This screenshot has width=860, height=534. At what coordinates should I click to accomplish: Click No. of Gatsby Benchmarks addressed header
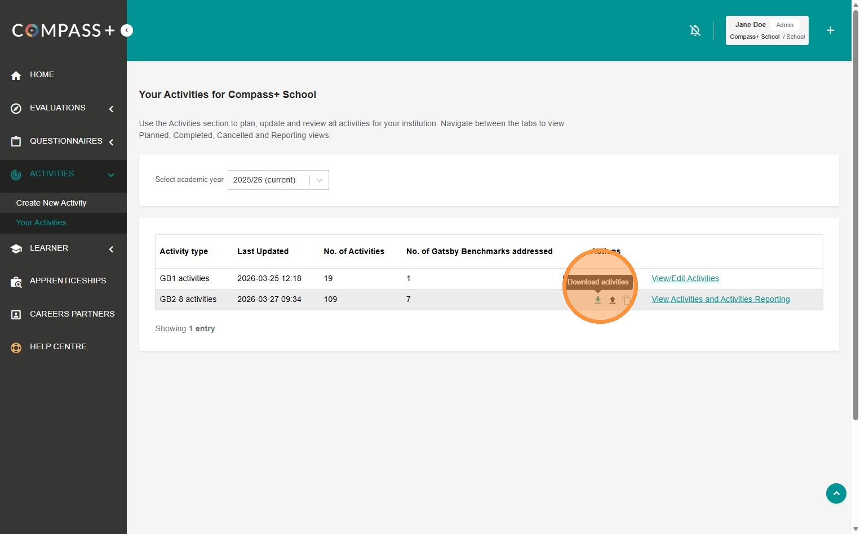479,251
